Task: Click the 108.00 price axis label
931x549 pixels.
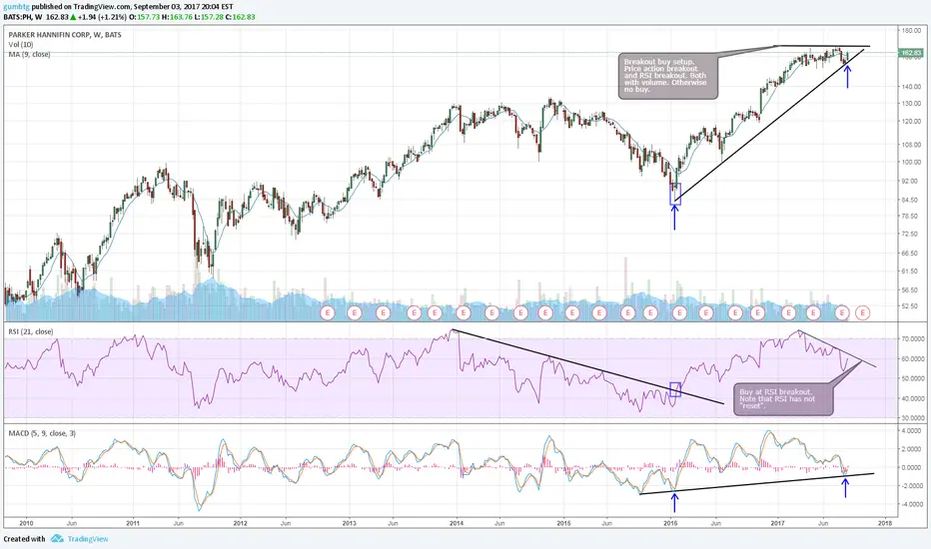Action: (911, 144)
